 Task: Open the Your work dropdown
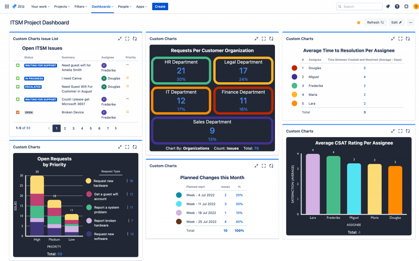point(40,7)
